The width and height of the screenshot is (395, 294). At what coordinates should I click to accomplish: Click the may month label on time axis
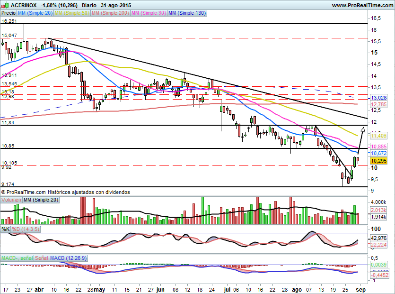(99, 289)
